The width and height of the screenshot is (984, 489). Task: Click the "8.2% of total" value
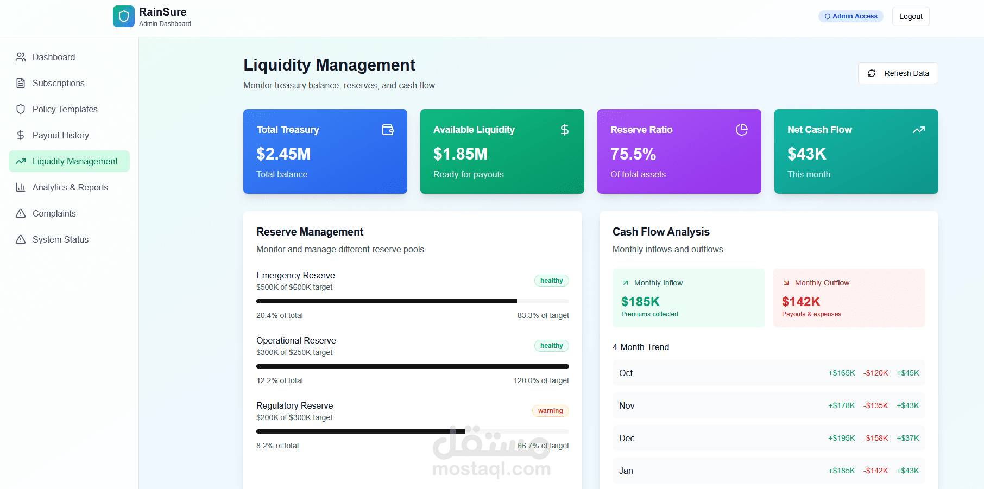tap(277, 446)
